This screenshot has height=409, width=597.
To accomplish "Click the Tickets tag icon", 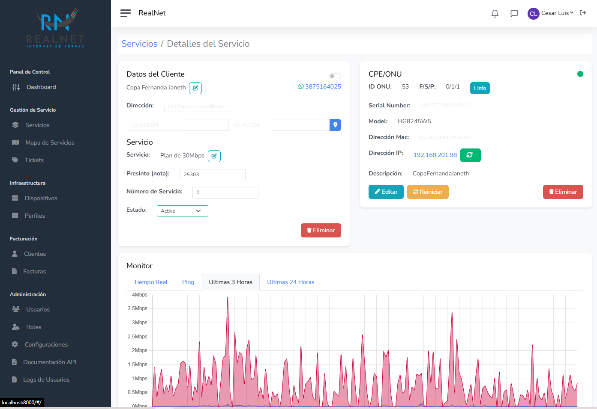I will click(x=15, y=160).
